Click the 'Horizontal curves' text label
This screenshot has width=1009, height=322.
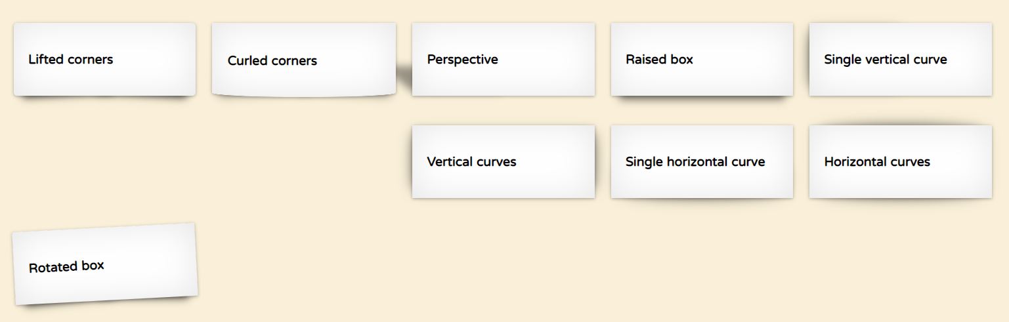tap(877, 161)
